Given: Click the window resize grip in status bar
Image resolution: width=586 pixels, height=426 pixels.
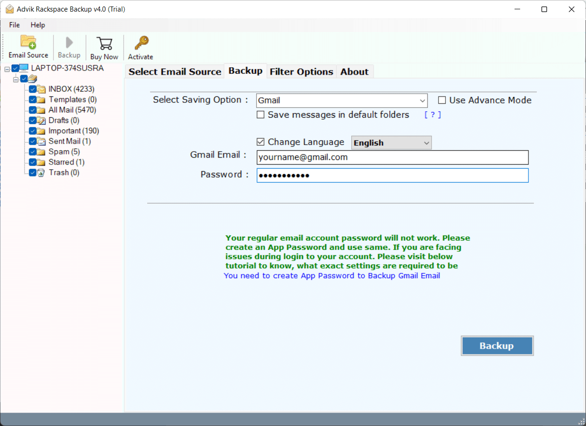Looking at the screenshot, I should 581,421.
